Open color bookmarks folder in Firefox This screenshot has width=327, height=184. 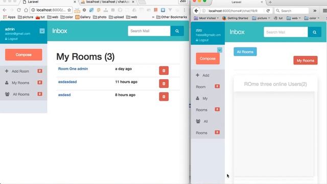pyautogui.click(x=312, y=18)
